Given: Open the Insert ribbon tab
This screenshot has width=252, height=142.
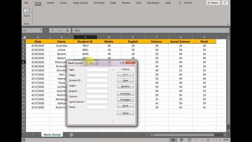Looking at the screenshot, I should (x=63, y=3).
